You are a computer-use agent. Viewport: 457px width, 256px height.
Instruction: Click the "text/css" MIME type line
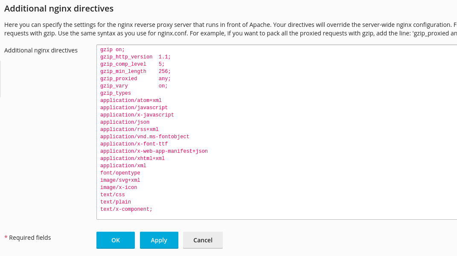112,195
